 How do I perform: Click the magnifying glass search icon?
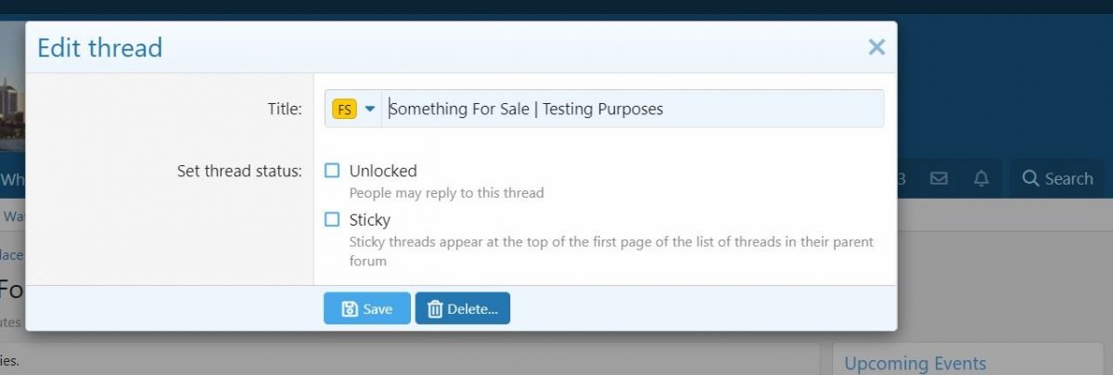[1030, 179]
